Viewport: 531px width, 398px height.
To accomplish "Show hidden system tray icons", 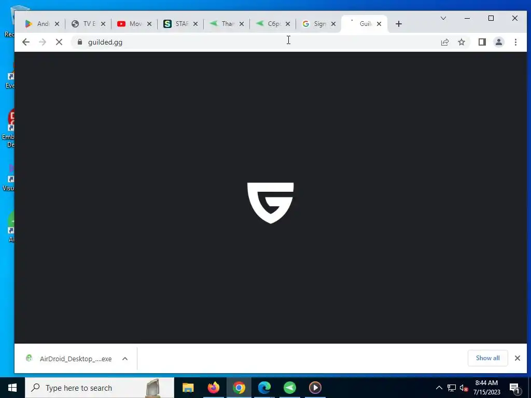I will click(x=439, y=388).
